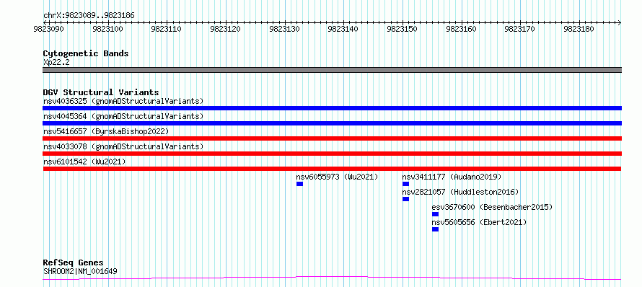Click the blue nsv4036325 variant bar
This screenshot has width=642, height=287.
coord(332,108)
